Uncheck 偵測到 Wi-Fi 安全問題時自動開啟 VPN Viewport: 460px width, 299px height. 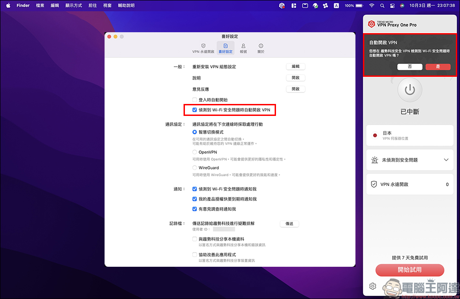click(x=195, y=110)
